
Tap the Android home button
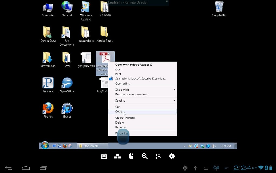point(26,168)
